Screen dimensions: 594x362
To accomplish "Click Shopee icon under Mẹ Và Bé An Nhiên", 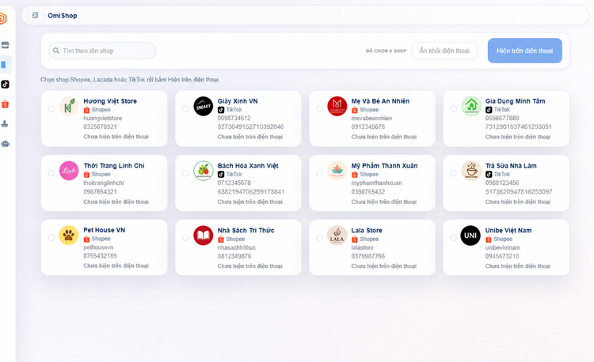I will click(355, 110).
